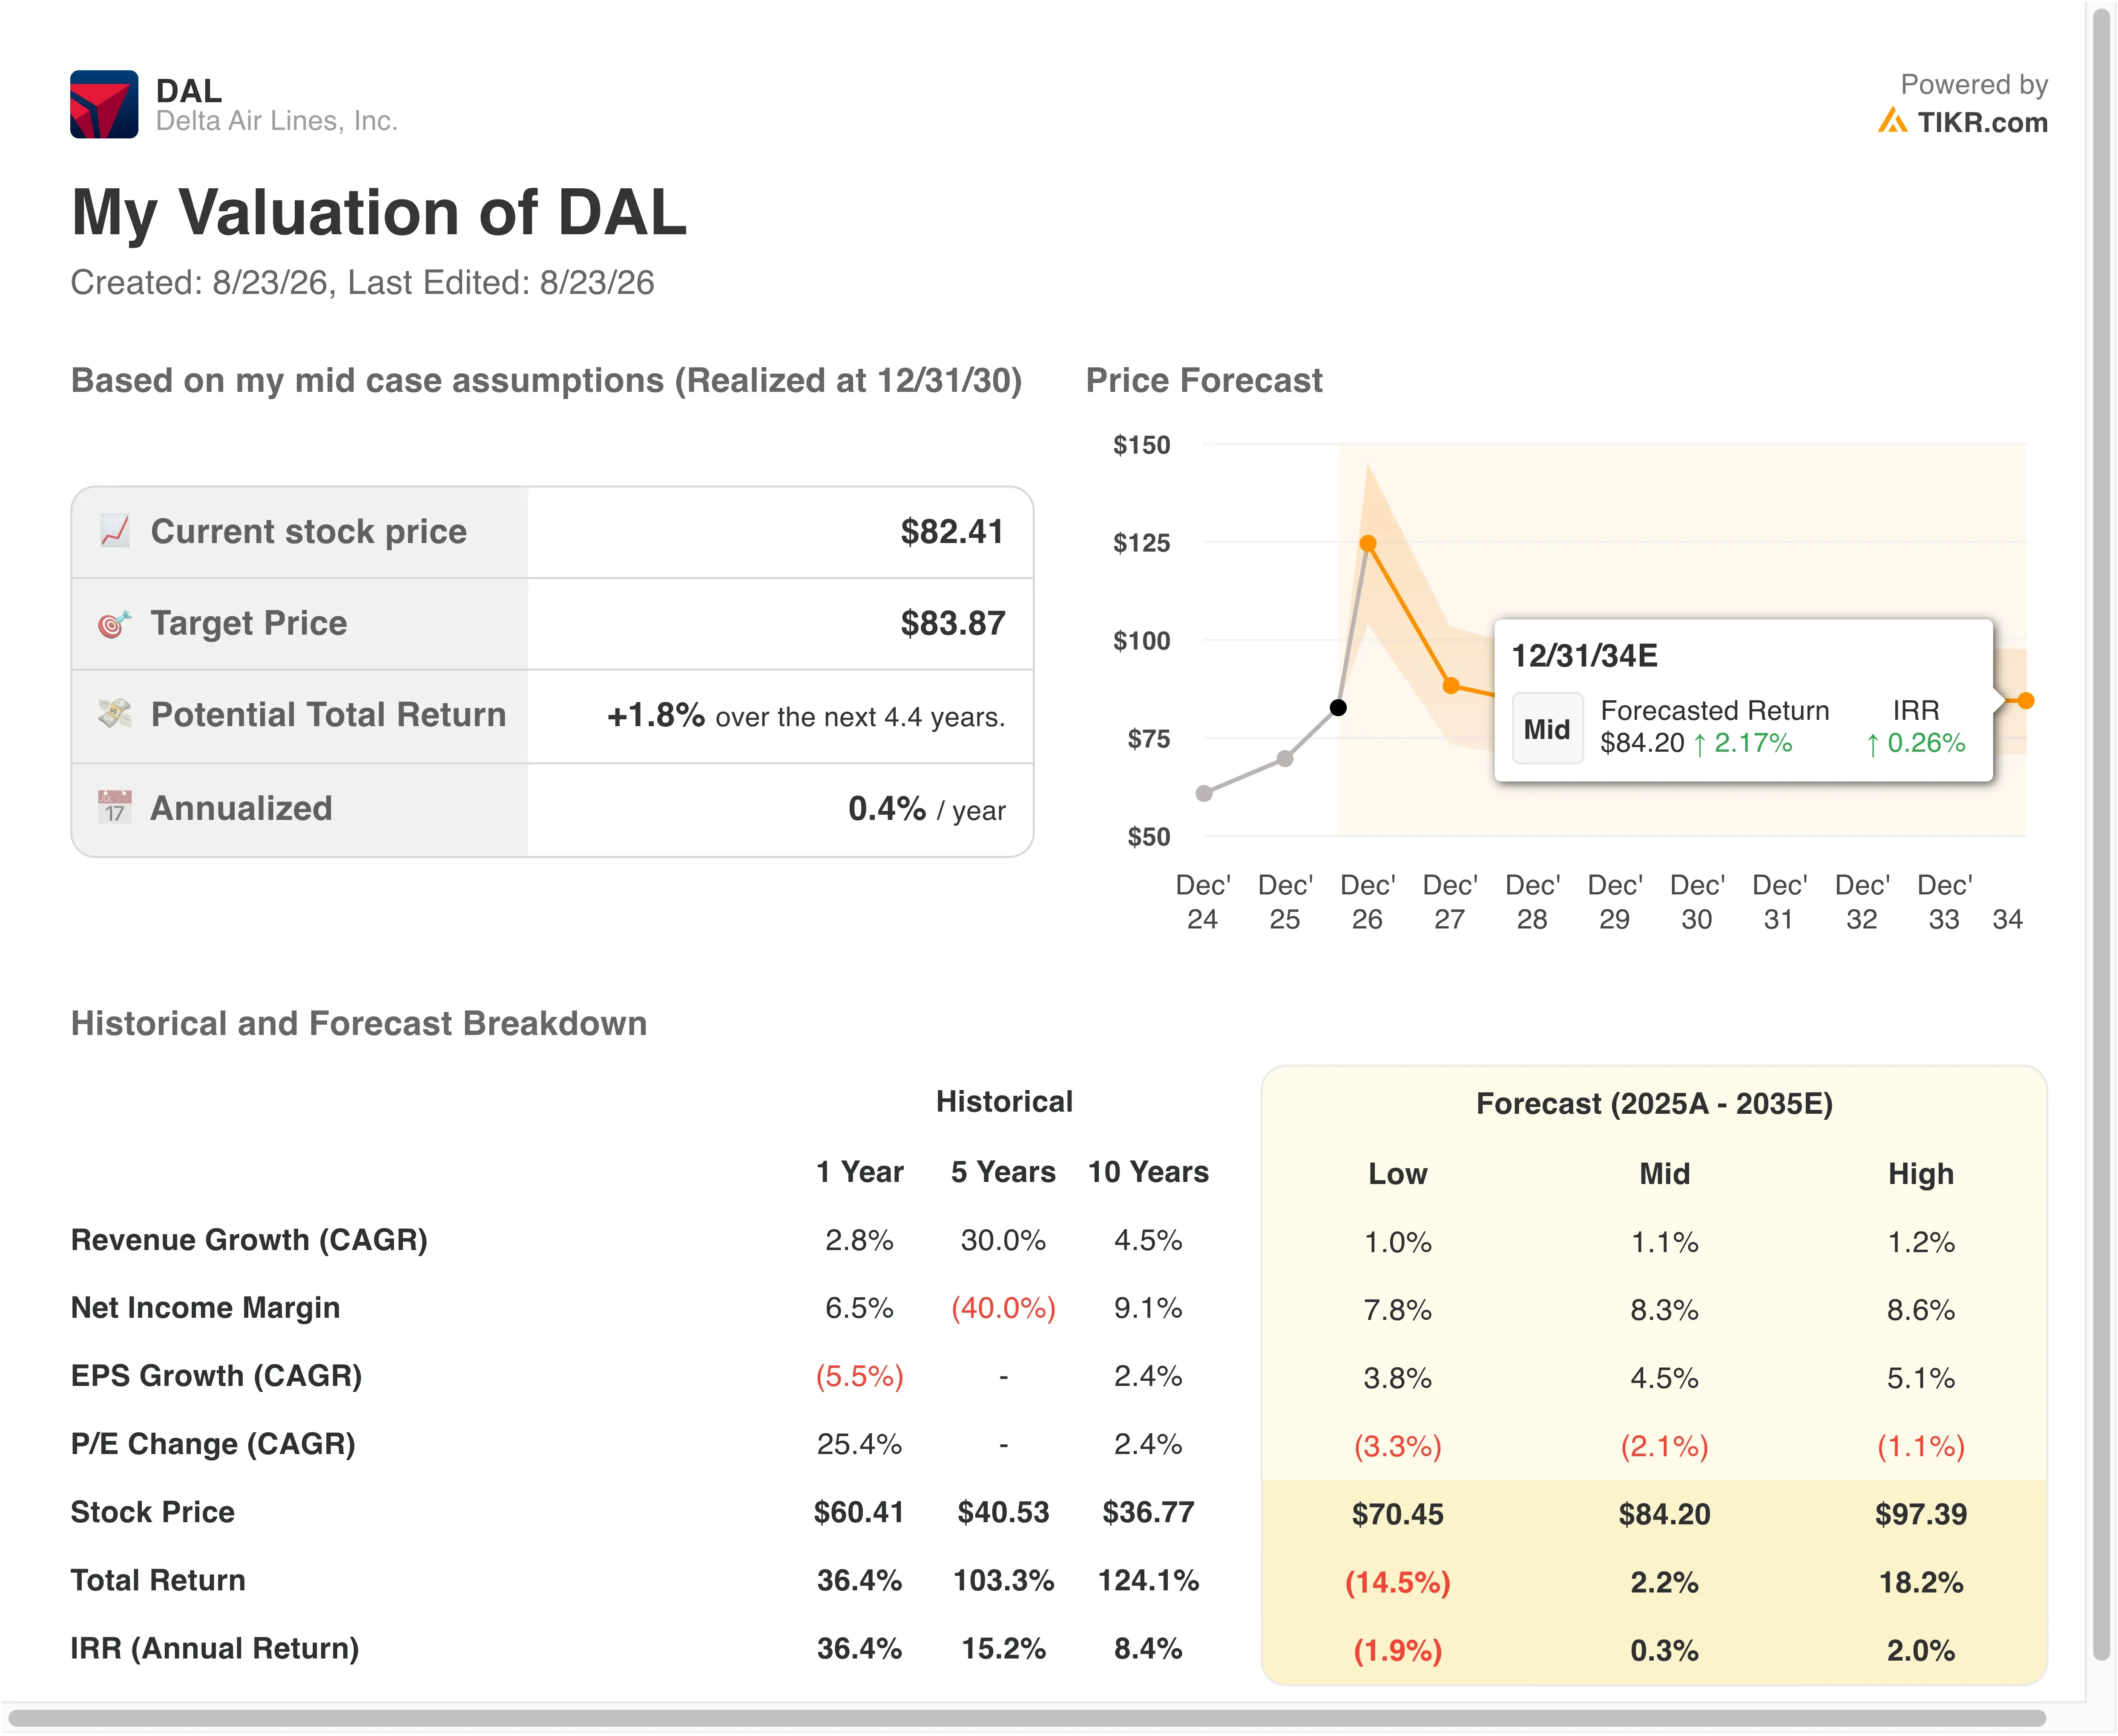Select the Dec '24 gray point on the chart
Viewport: 2118px width, 1736px height.
[x=1204, y=793]
